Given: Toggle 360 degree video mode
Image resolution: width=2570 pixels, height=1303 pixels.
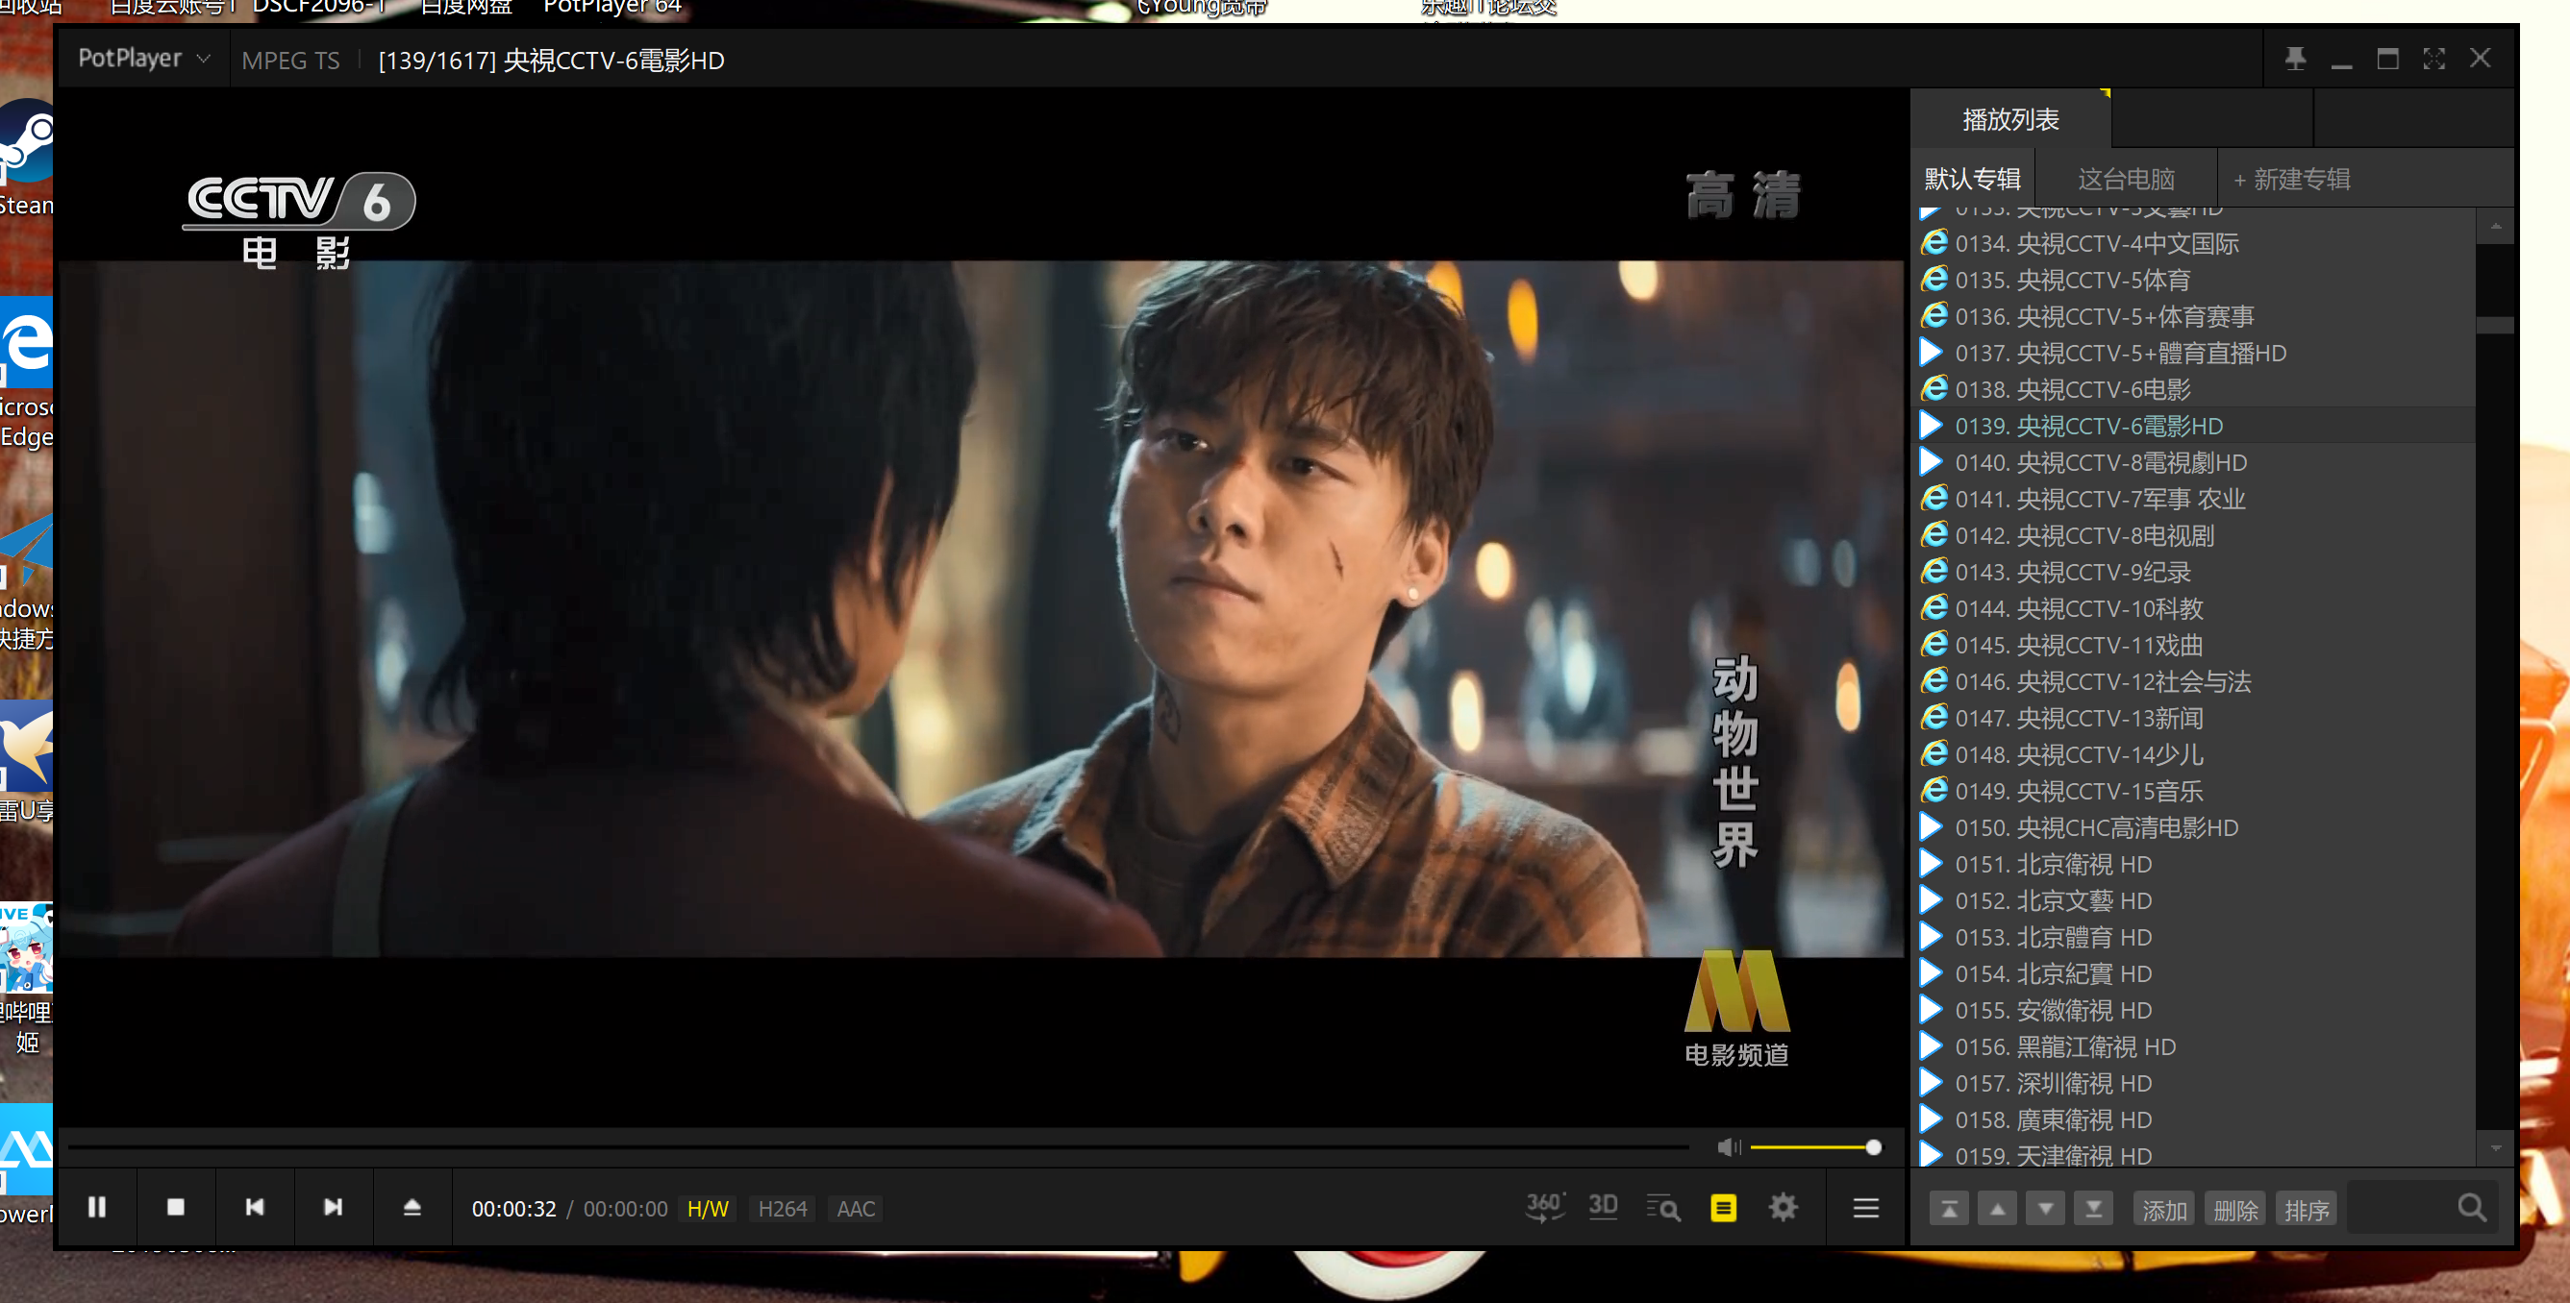Looking at the screenshot, I should tap(1544, 1207).
